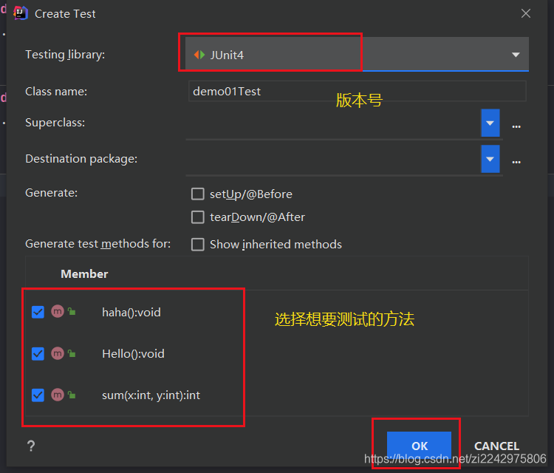
Task: Open the help question mark
Action: pos(31,446)
